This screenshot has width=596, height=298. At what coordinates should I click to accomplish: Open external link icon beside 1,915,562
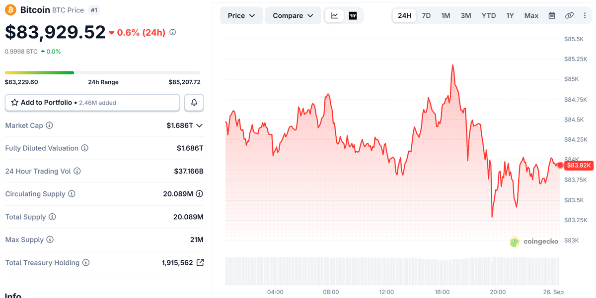200,263
